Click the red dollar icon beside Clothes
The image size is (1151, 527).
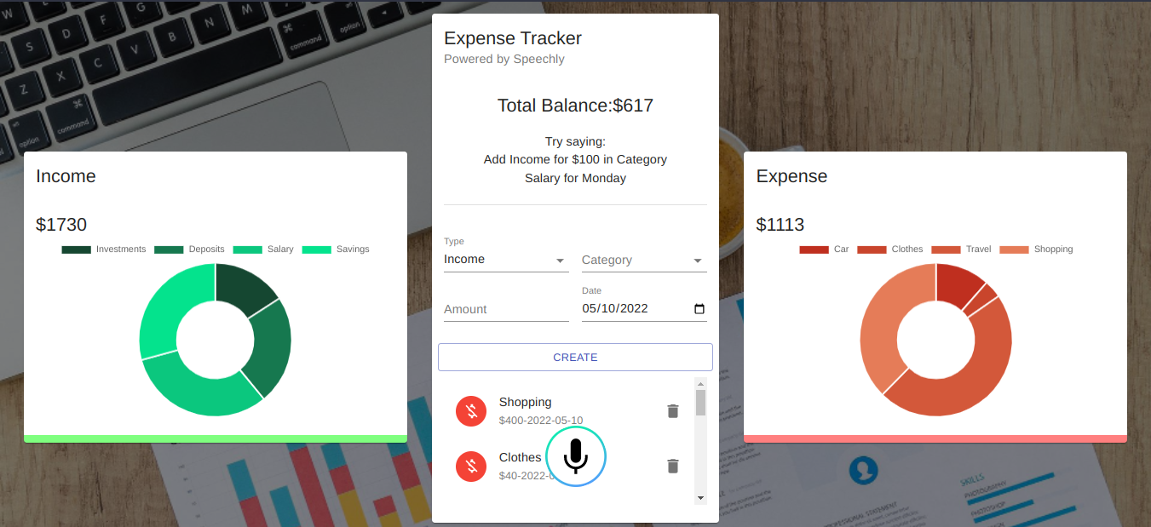coord(471,466)
